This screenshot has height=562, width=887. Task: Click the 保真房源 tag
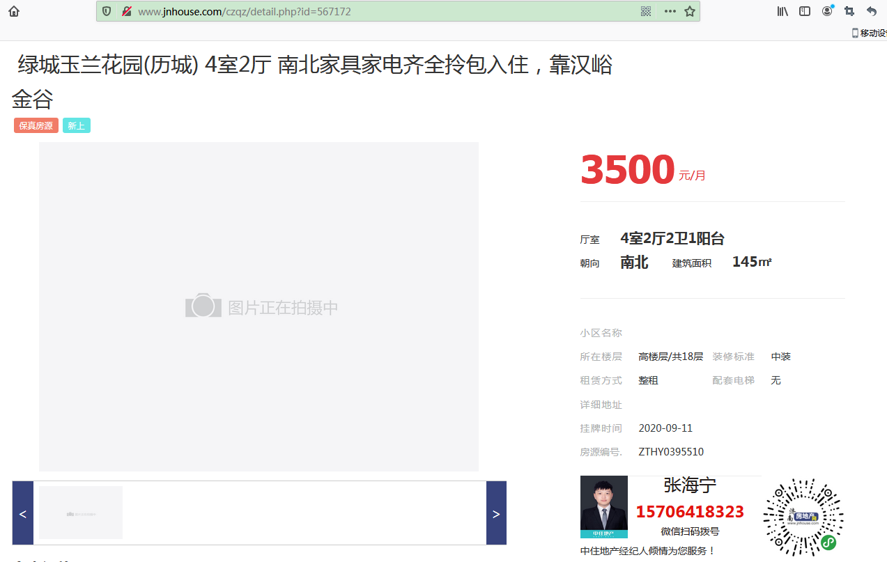pyautogui.click(x=36, y=126)
